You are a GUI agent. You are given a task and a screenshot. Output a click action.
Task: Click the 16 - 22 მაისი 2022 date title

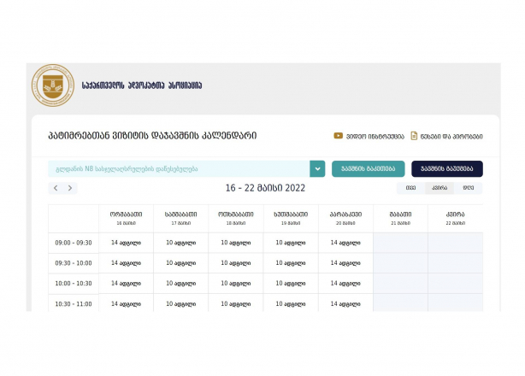[265, 188]
